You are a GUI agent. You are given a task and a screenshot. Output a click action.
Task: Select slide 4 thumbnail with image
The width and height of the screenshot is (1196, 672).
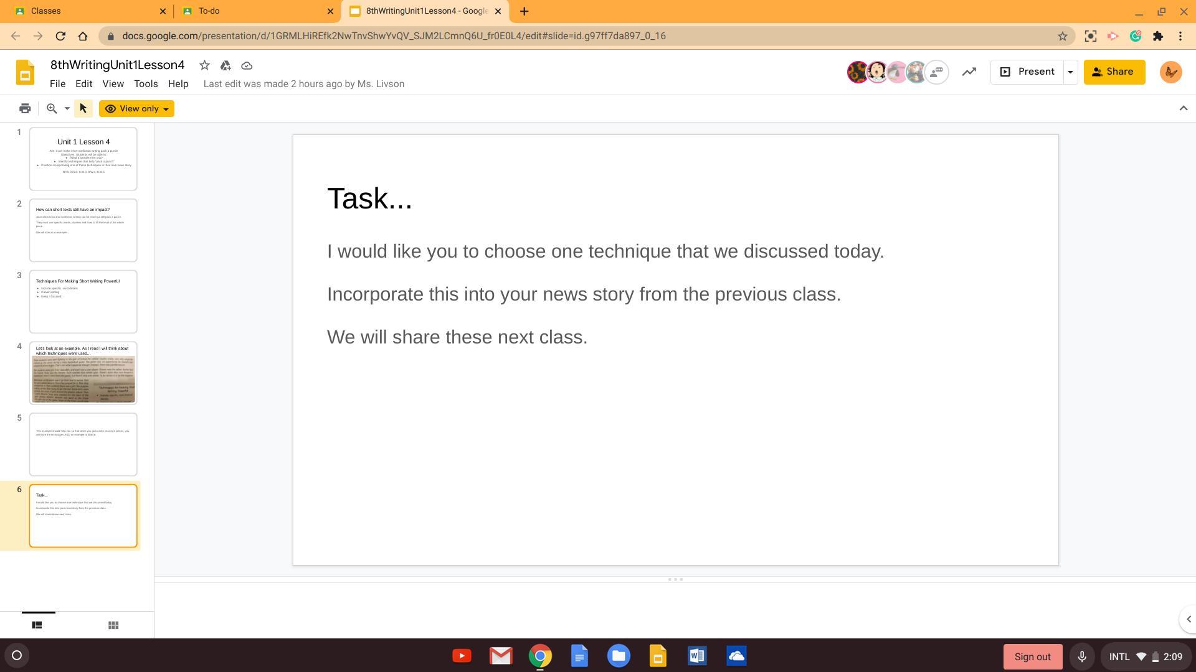click(83, 373)
